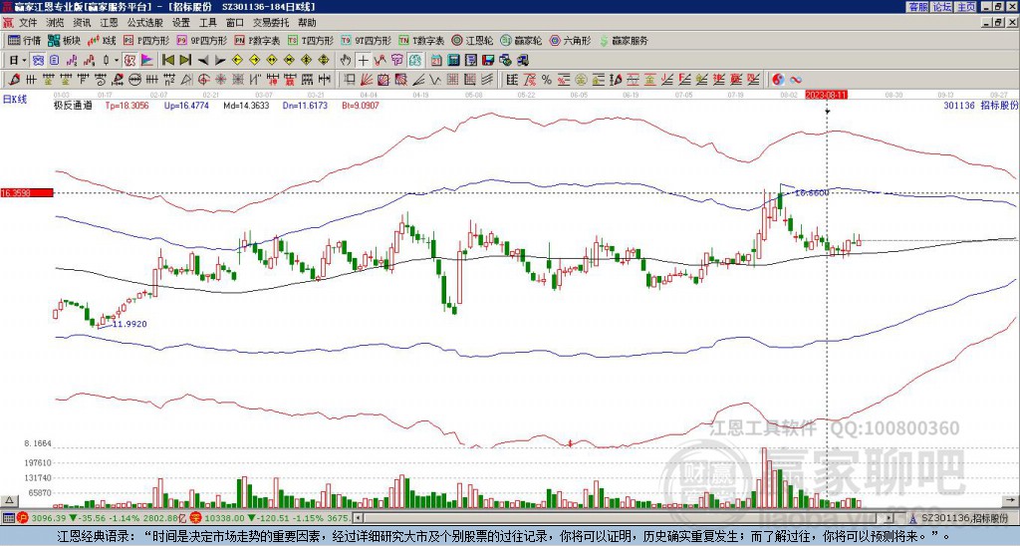Click the status bar grid icon
The height and width of the screenshot is (546, 1020).
coord(8,518)
